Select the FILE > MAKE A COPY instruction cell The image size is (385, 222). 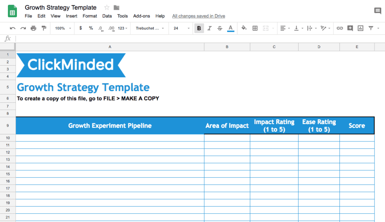coord(110,98)
